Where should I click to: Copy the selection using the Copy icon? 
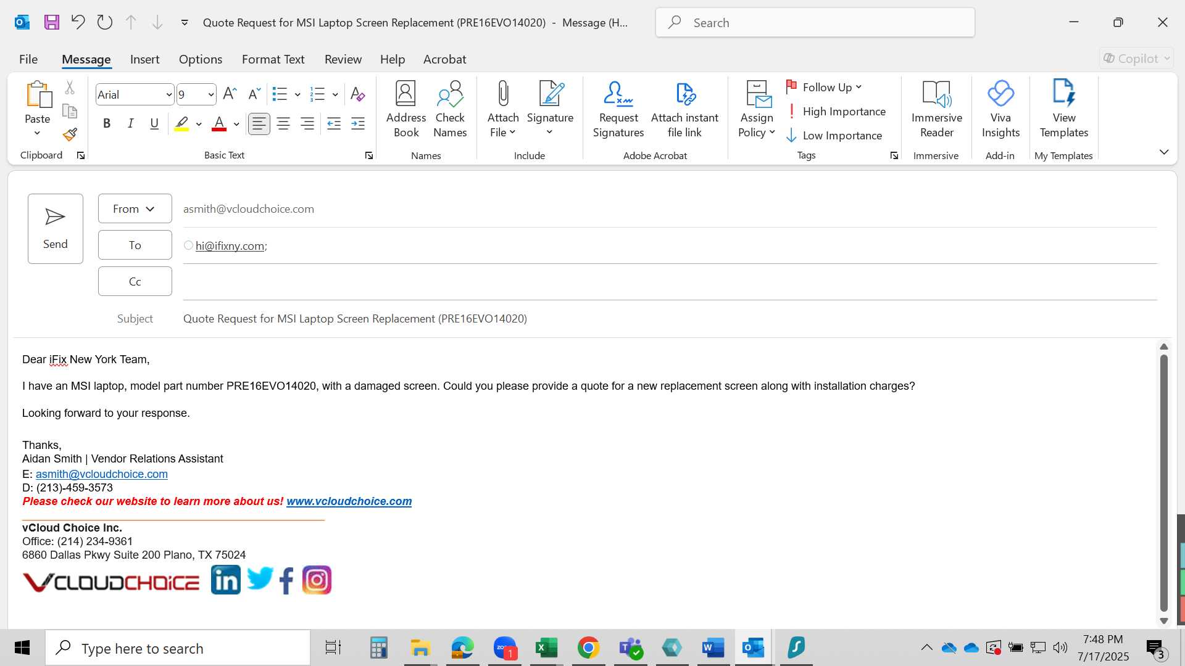tap(70, 111)
